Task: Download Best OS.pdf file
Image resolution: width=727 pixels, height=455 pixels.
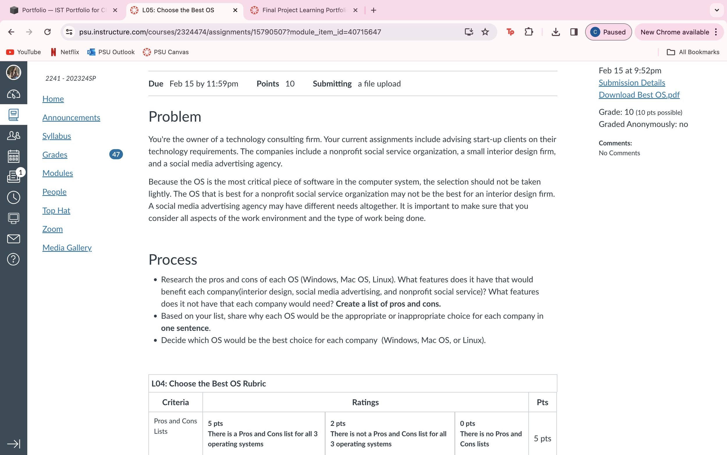Action: click(639, 95)
